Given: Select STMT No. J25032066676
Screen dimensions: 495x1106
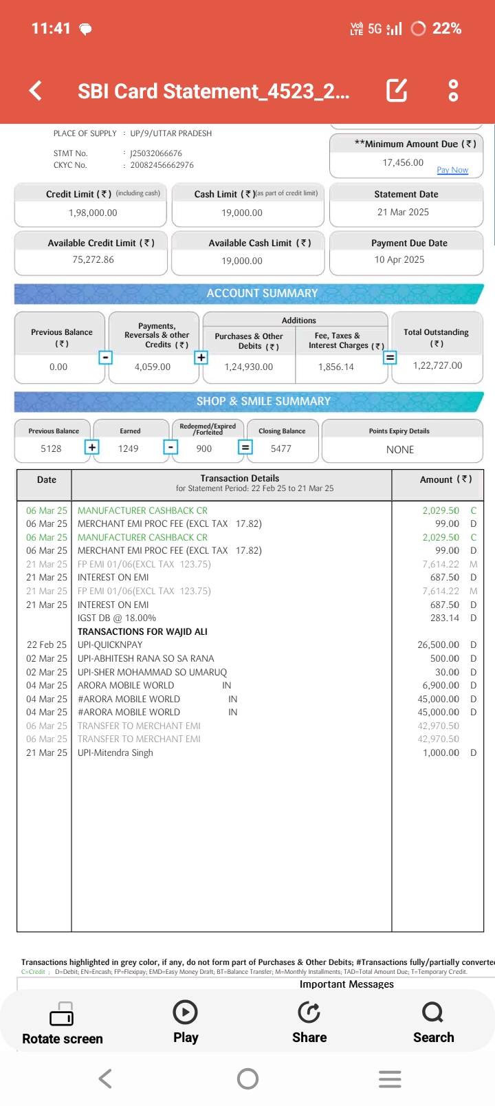Looking at the screenshot, I should (118, 153).
